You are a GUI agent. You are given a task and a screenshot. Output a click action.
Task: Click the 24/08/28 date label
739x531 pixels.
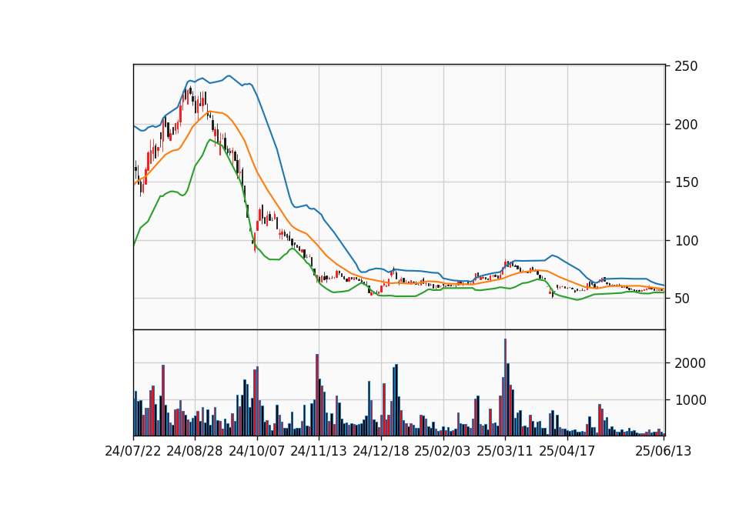pos(195,451)
